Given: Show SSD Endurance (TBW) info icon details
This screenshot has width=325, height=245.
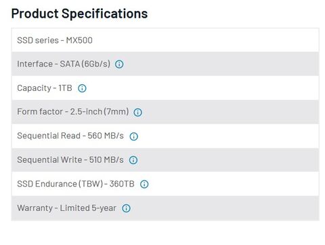Looking at the screenshot, I should [x=144, y=184].
